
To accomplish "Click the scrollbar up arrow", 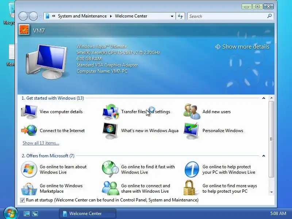I will point(272,98).
